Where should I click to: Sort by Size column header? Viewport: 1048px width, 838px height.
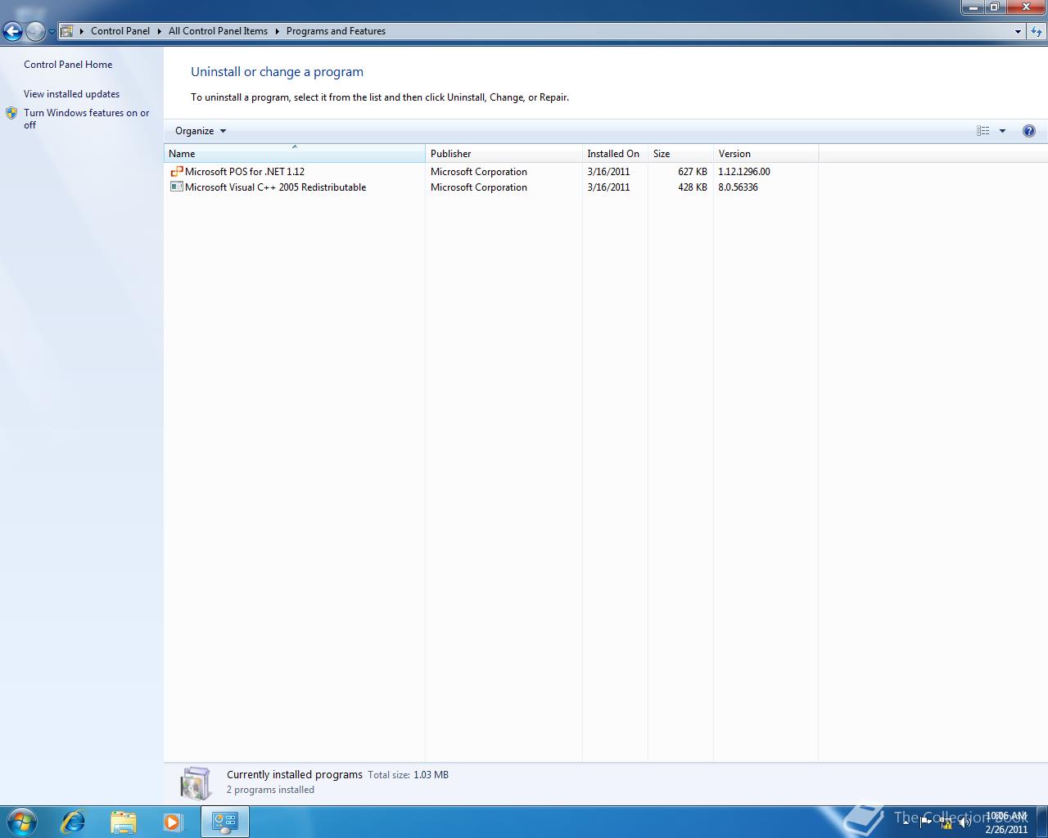(x=680, y=154)
